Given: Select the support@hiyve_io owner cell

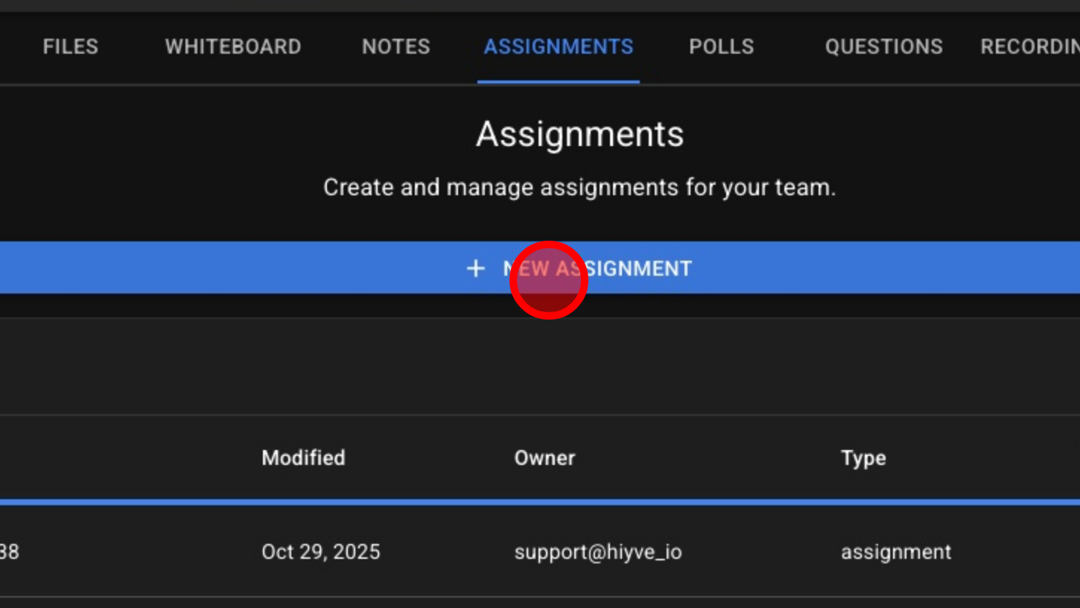Looking at the screenshot, I should click(x=597, y=552).
